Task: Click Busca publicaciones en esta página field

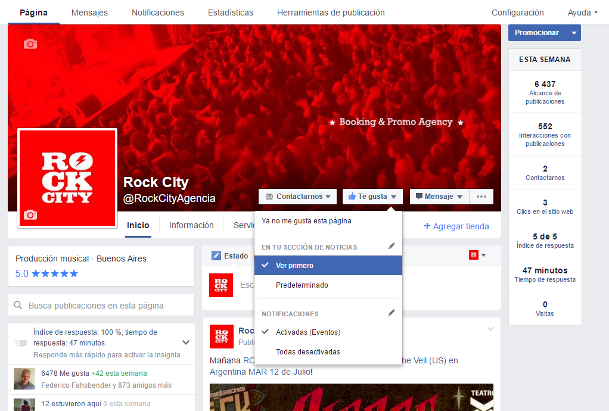Action: [101, 306]
